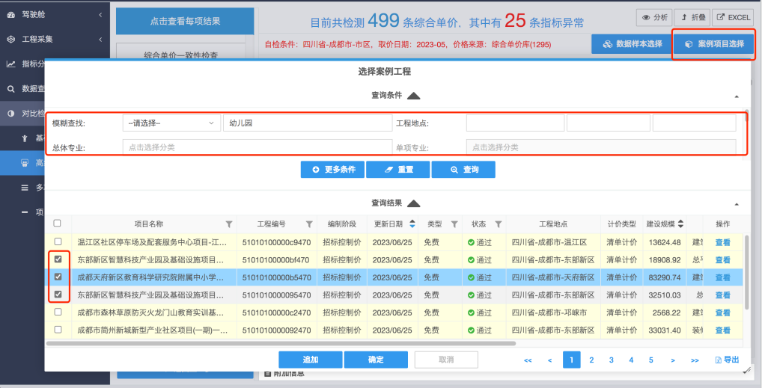Collapse the 查询结果 section triangle
The height and width of the screenshot is (388, 762).
pos(413,203)
